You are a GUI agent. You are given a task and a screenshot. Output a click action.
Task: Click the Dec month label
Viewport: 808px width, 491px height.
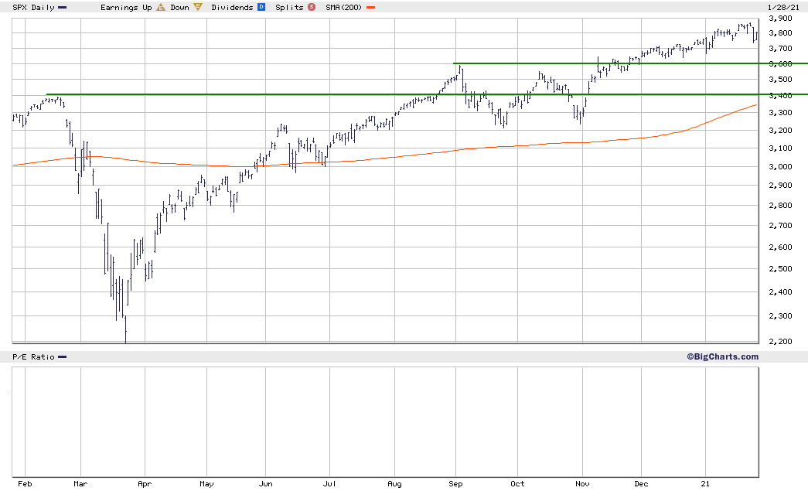pos(641,484)
